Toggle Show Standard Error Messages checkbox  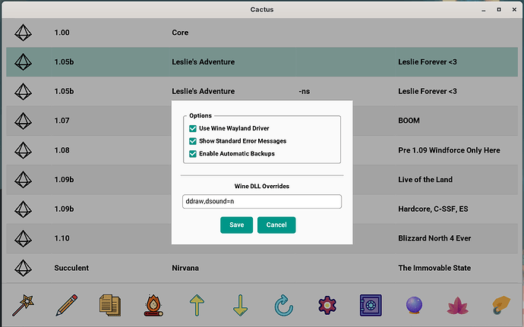193,141
